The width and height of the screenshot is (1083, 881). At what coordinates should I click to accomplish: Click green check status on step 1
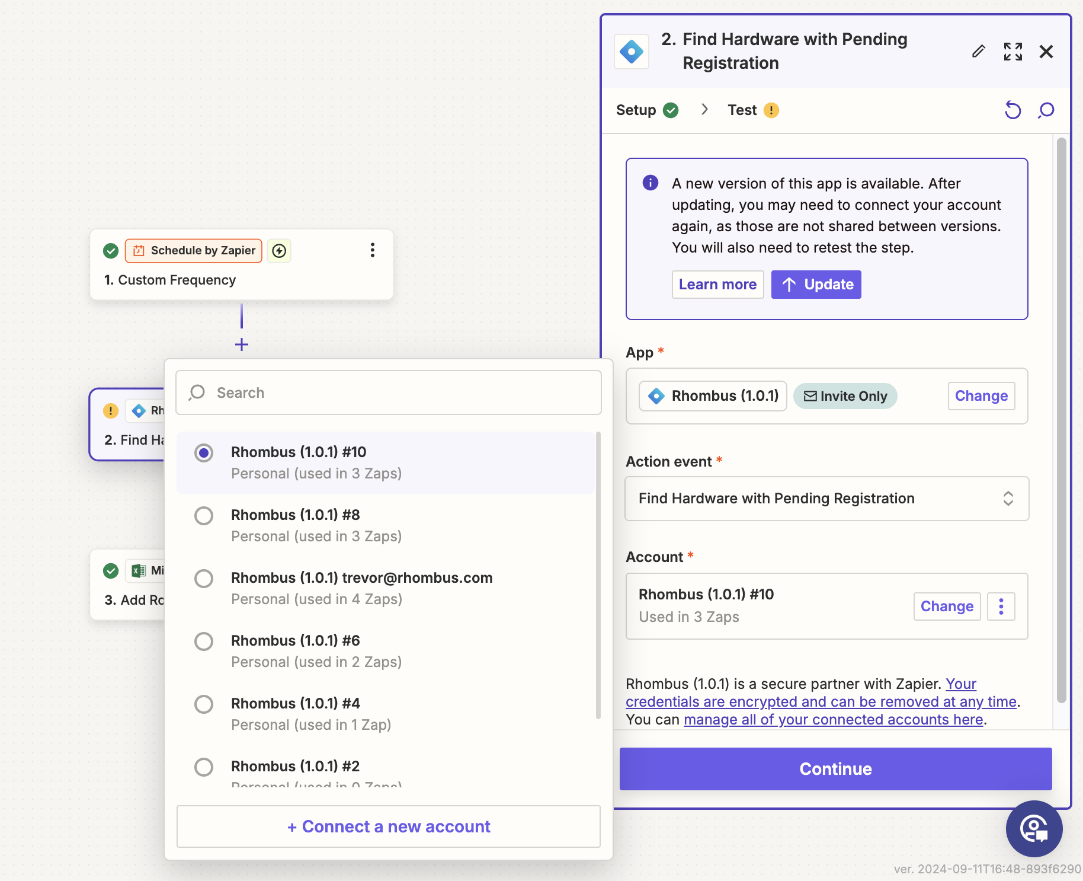[x=111, y=251]
